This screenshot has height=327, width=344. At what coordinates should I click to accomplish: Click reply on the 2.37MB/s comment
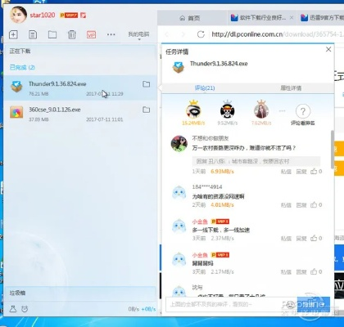(x=301, y=239)
